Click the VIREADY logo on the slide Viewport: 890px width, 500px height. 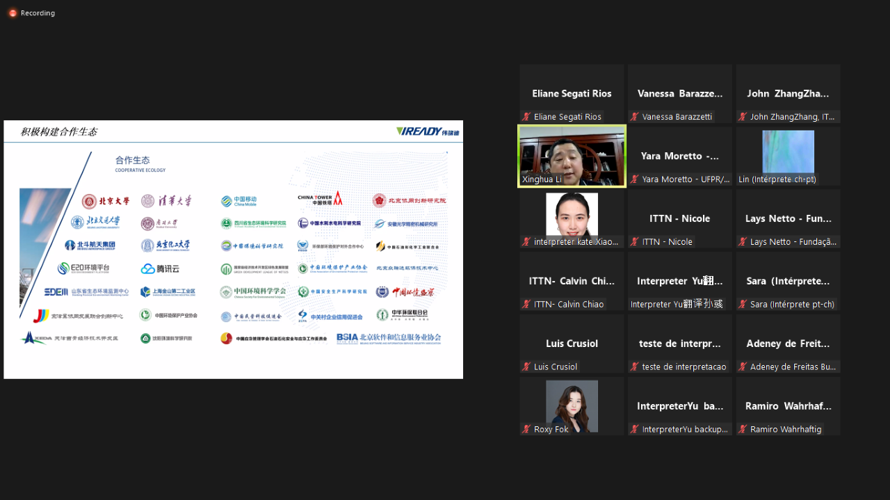pyautogui.click(x=428, y=131)
